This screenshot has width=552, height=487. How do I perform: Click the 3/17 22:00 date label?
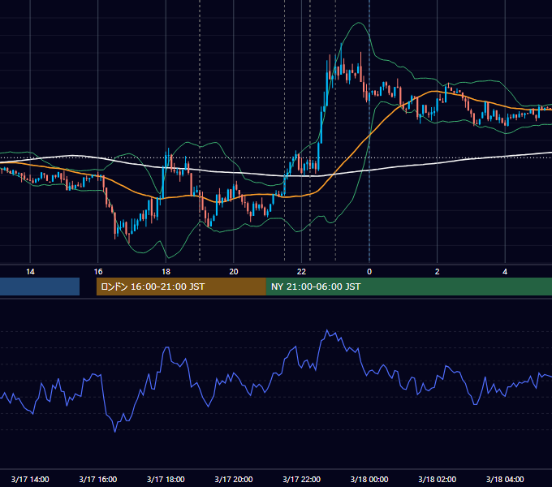[x=302, y=479]
